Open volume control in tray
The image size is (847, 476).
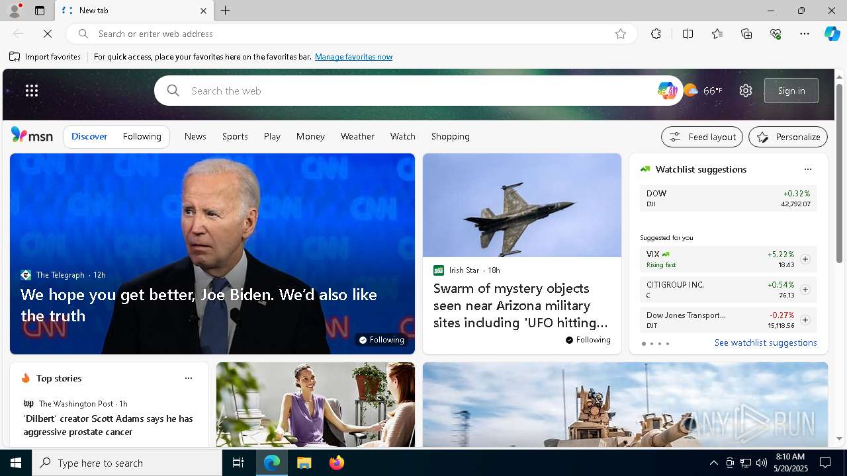tap(761, 463)
